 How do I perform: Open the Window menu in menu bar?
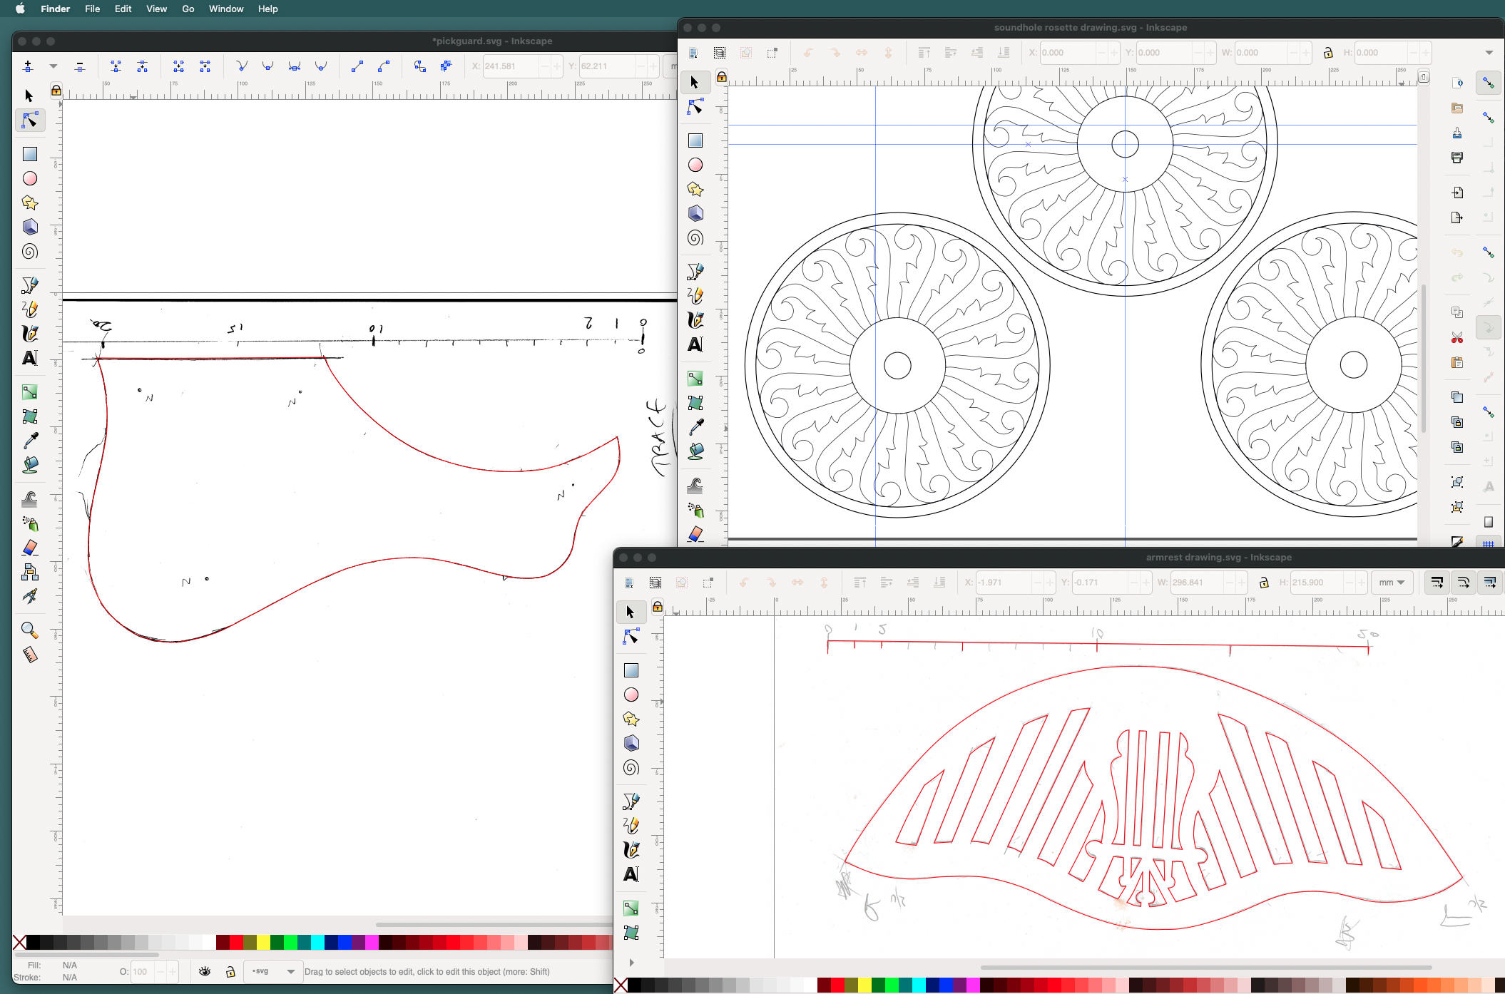click(225, 9)
